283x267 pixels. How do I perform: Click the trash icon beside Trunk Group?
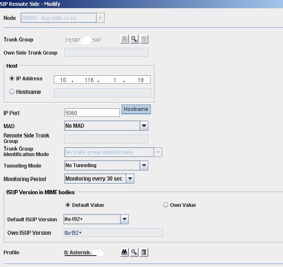coord(144,39)
